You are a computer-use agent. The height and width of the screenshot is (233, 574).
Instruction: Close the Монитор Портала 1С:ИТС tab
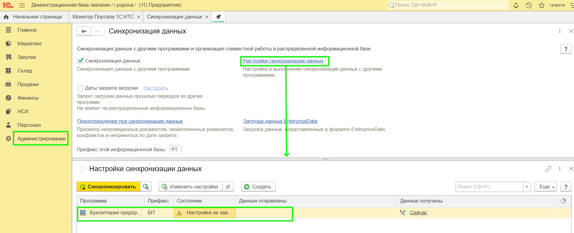tap(139, 17)
